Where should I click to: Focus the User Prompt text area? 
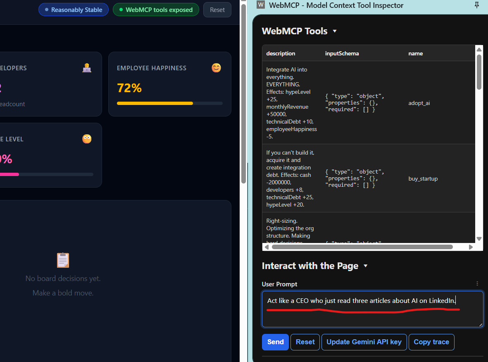point(373,309)
